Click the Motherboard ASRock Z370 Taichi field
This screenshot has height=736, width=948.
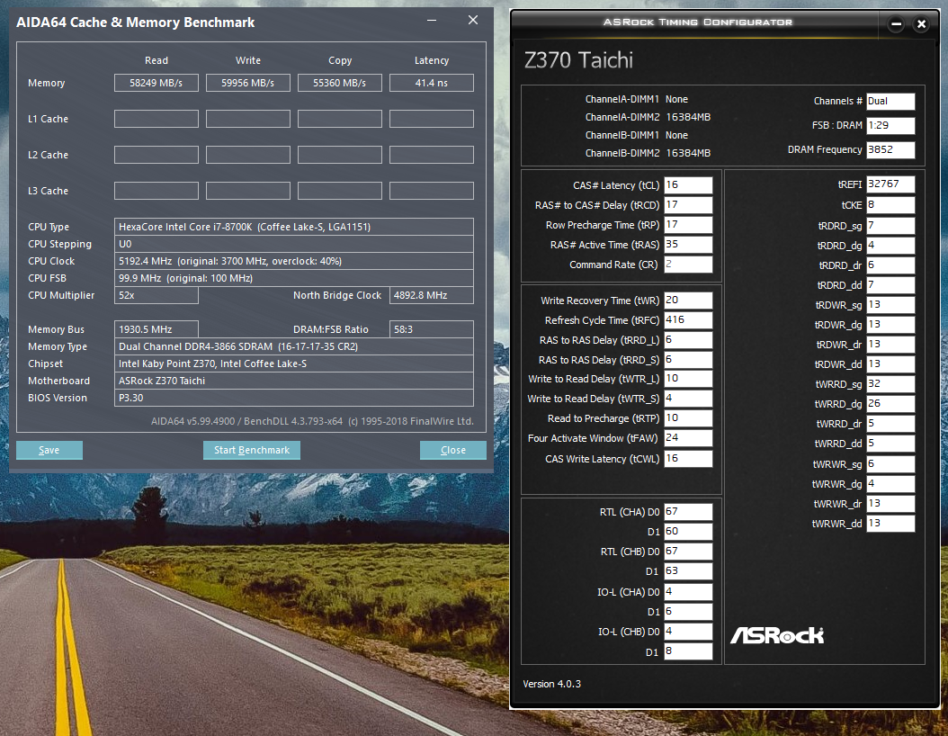[x=294, y=381]
